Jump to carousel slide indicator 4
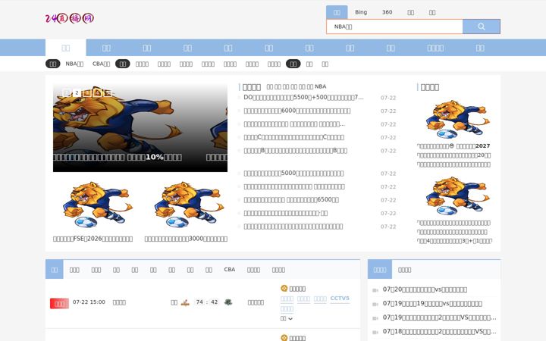Screen dimensions: 546x341 pos(98,92)
